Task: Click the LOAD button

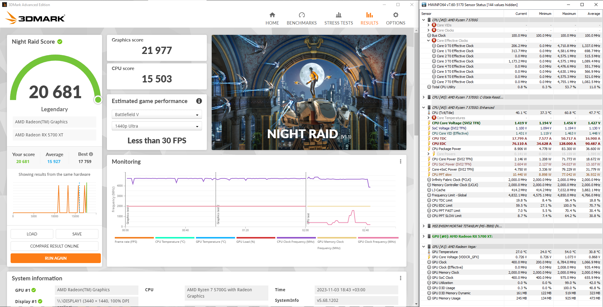Action: 32,234
